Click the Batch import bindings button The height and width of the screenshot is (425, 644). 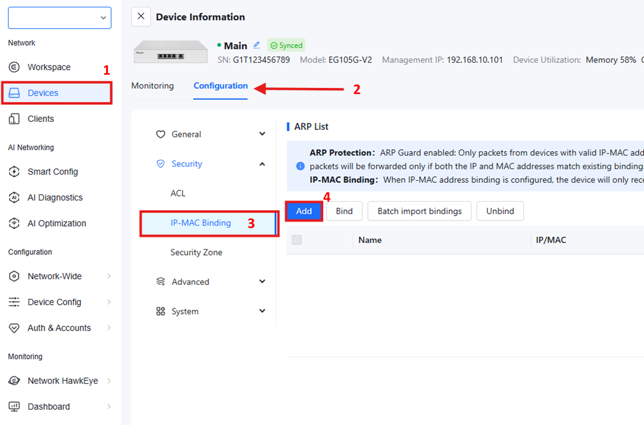419,211
